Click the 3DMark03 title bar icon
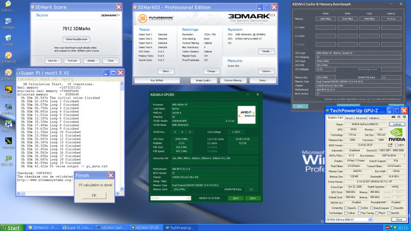Image resolution: width=411 pixels, height=231 pixels. 135,7
